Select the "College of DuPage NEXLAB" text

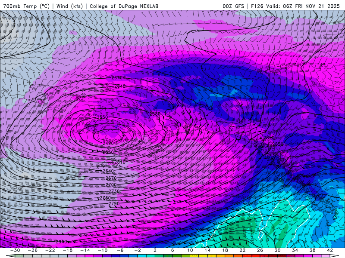[124, 6]
